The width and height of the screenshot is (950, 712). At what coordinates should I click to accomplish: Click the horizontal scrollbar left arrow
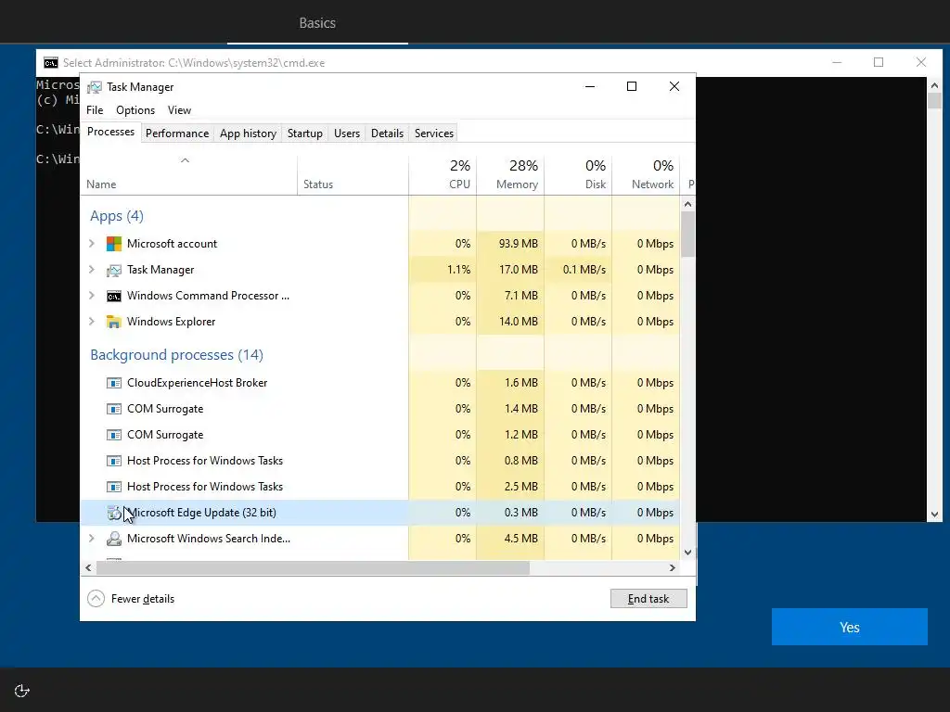pos(88,568)
